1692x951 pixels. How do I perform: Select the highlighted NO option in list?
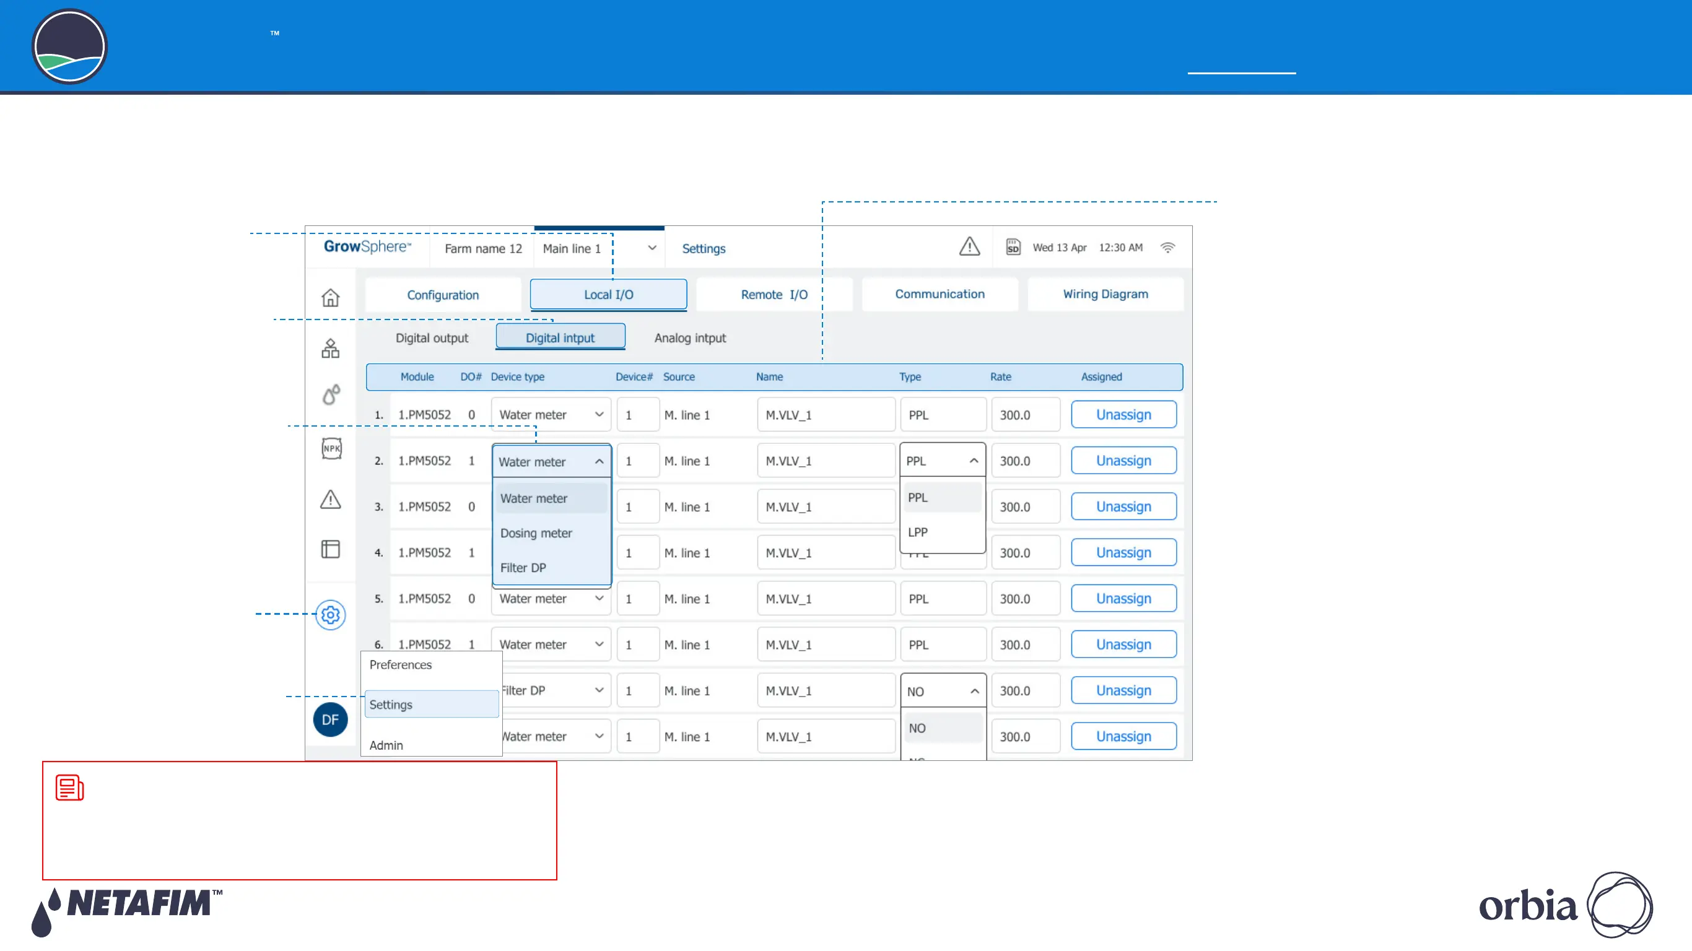point(943,727)
